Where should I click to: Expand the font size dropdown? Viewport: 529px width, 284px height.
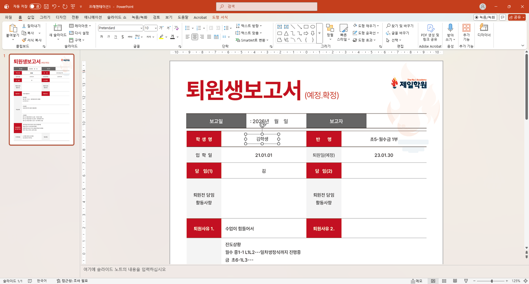(x=156, y=28)
